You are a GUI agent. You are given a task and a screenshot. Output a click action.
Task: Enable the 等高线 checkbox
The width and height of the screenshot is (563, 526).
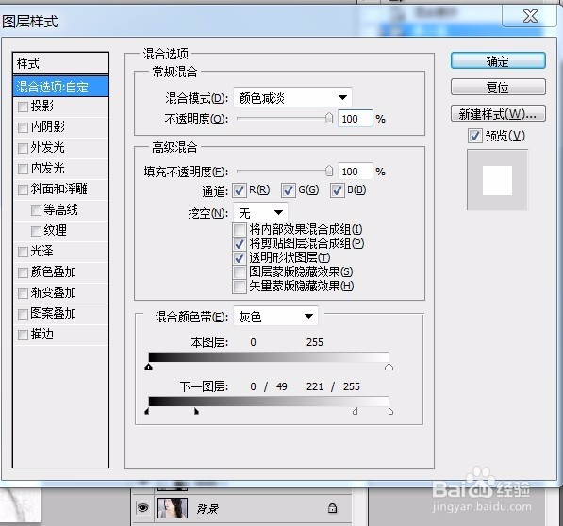click(36, 210)
